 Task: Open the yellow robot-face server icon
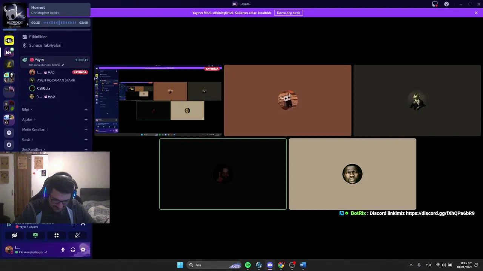pos(9,40)
